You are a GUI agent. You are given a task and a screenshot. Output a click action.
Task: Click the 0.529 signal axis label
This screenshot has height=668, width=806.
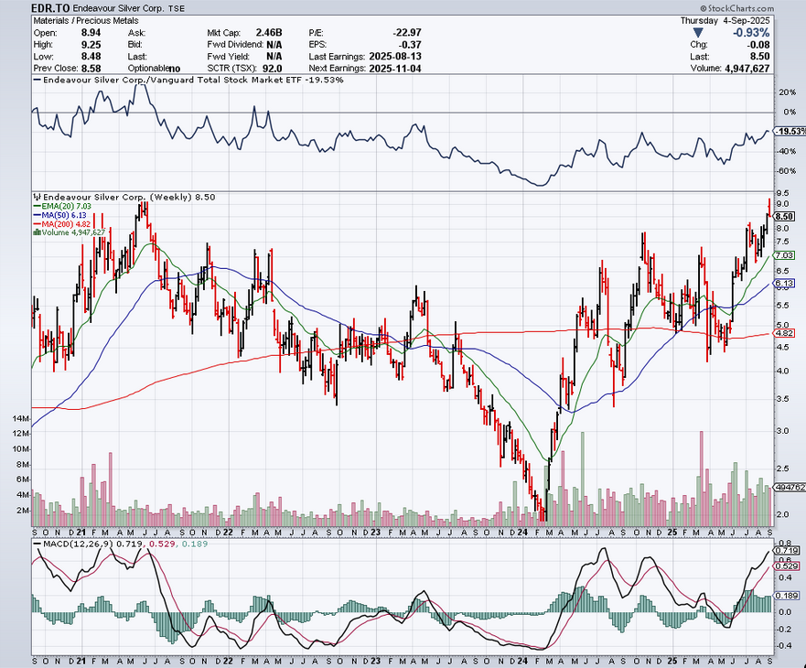(789, 566)
